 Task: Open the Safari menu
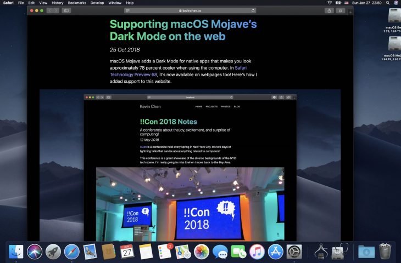(x=8, y=3)
